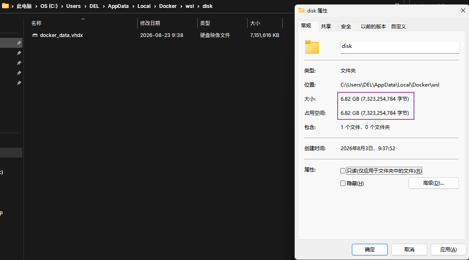Click the 占用空间 value 6.82 GB

375,113
